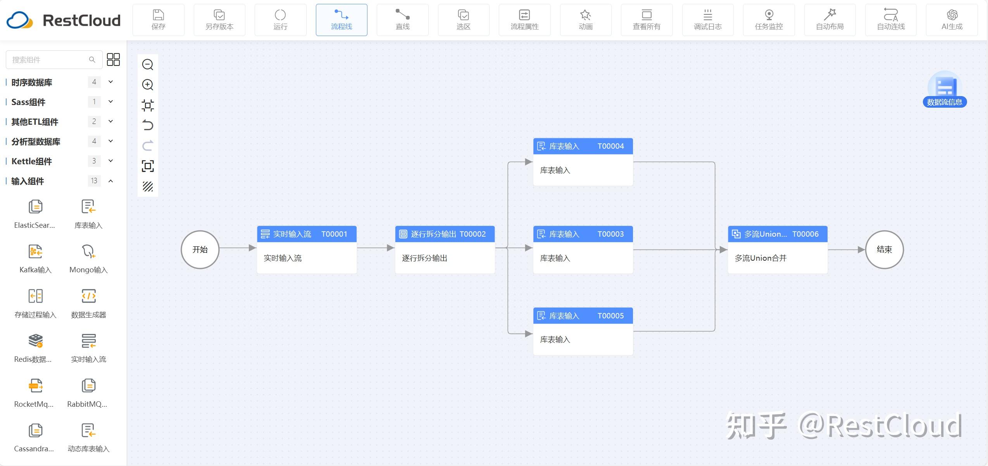This screenshot has height=466, width=988.
Task: Switch to 直线 line mode
Action: pos(402,20)
